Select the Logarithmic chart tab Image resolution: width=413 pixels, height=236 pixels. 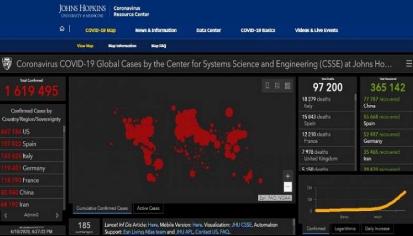(x=344, y=228)
